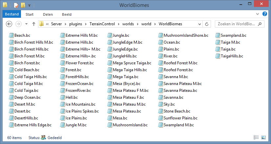Select the Forest.bc file icon
This screenshot has width=271, height=144.
(62, 70)
